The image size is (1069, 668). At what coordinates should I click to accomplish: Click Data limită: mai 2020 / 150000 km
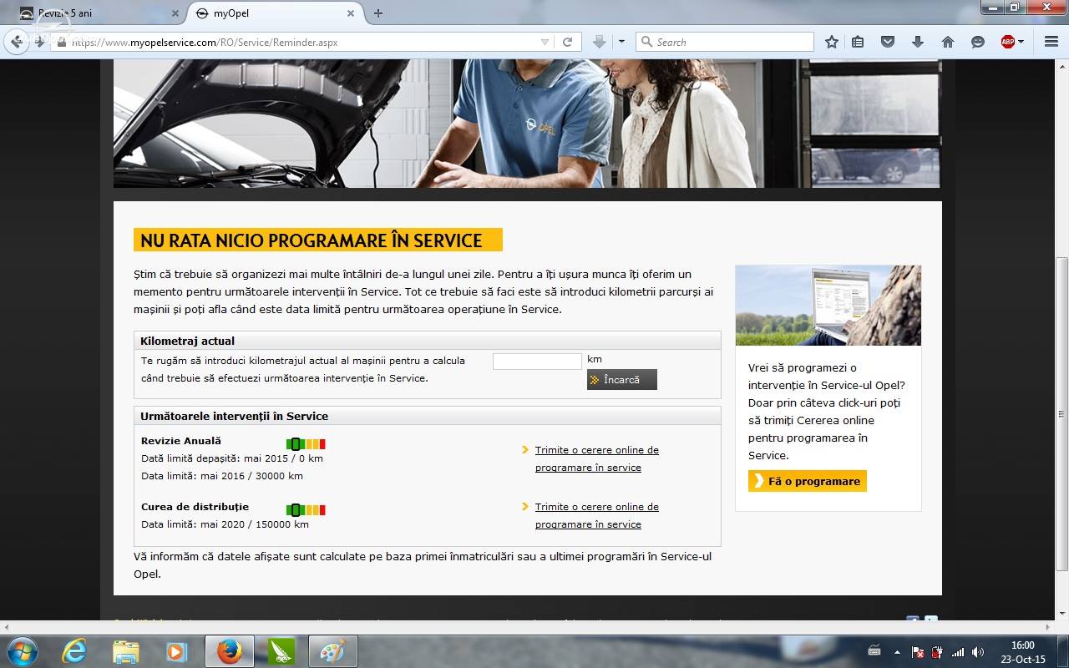point(225,524)
